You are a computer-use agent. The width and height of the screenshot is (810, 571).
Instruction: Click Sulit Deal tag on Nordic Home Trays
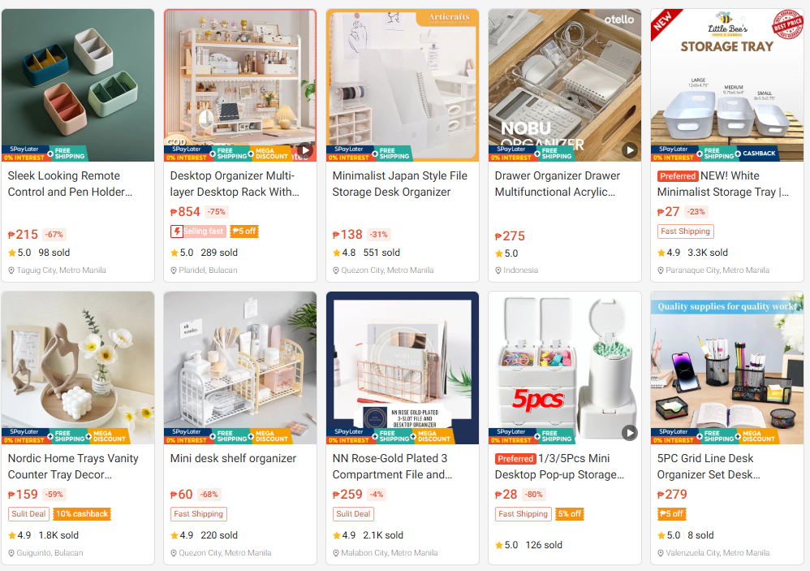[29, 513]
